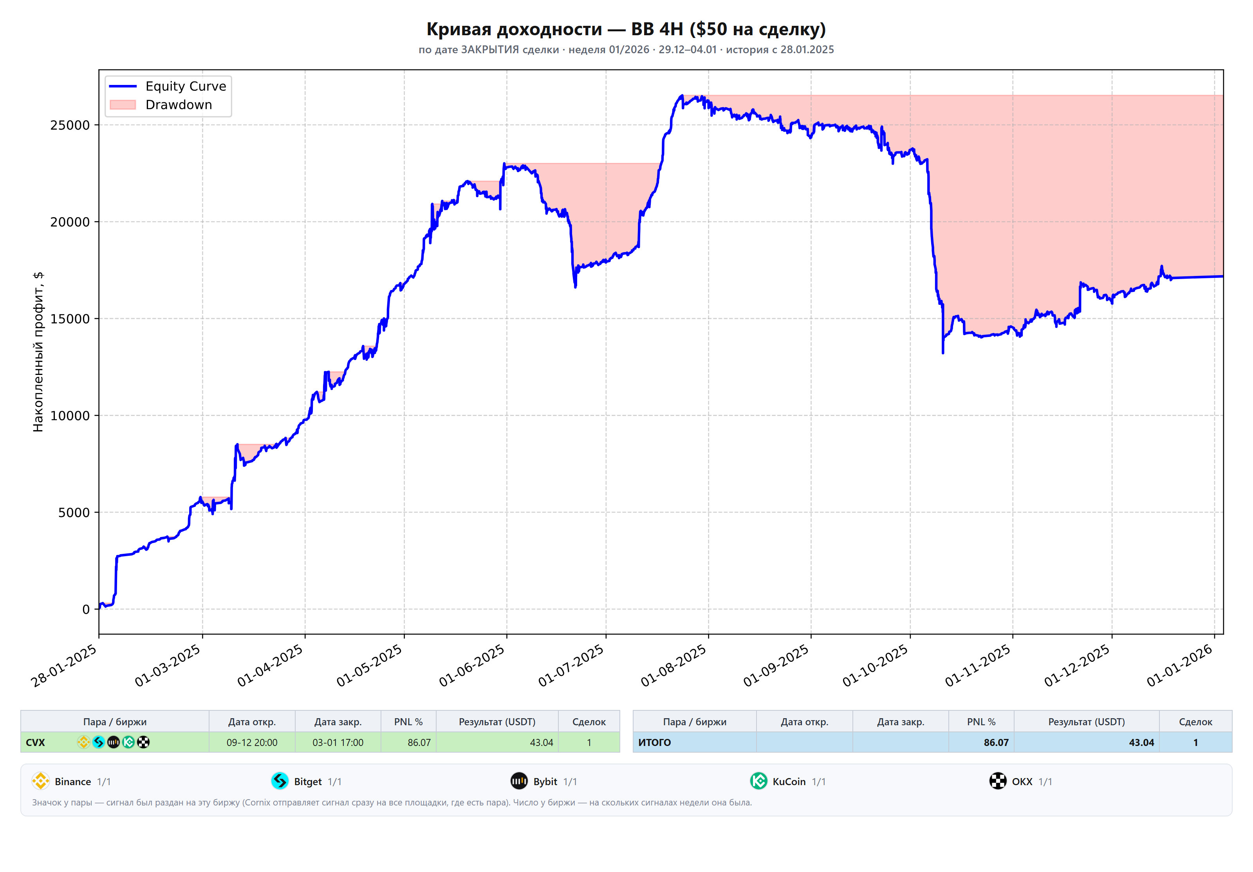Click the 'Результат (USDT)' header in left table
Image resolution: width=1253 pixels, height=872 pixels.
(x=497, y=721)
